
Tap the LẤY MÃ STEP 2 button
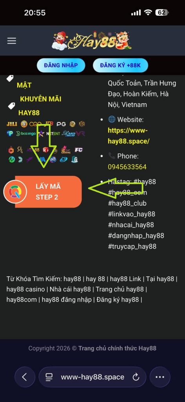click(43, 192)
